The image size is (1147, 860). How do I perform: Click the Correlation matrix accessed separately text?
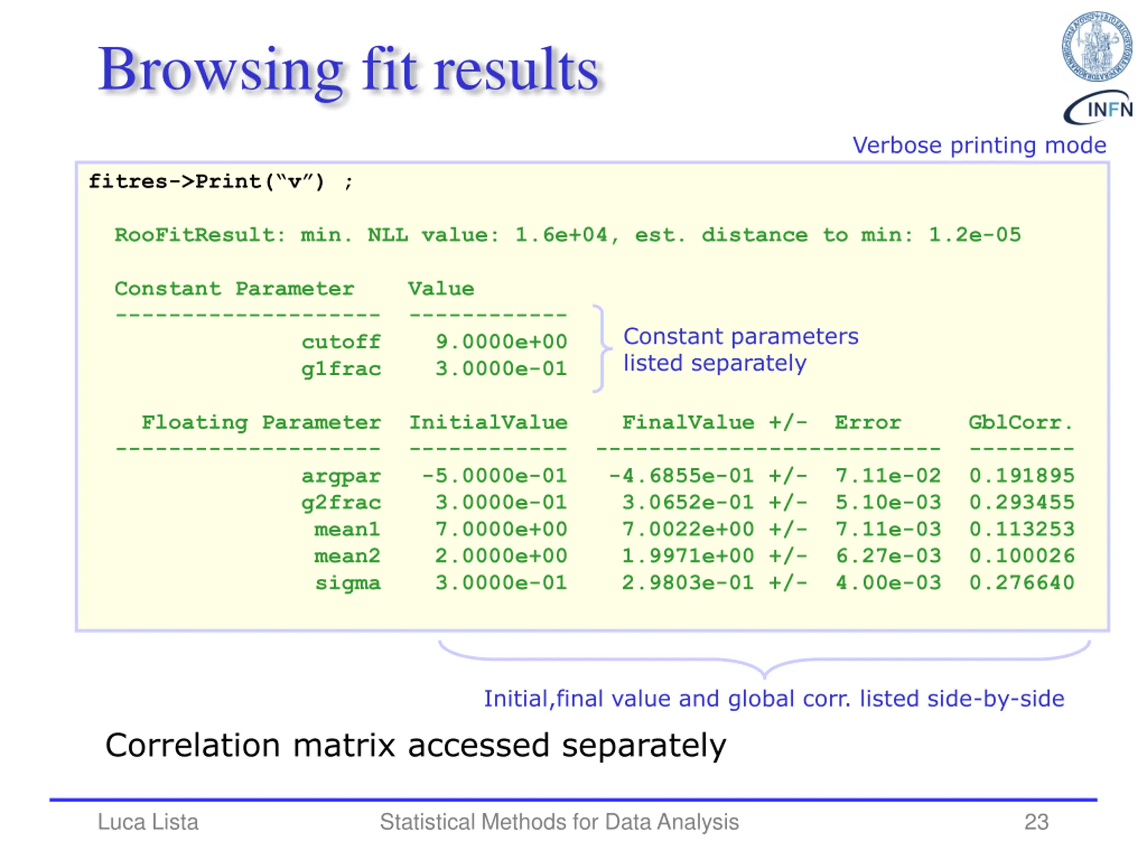(x=415, y=745)
